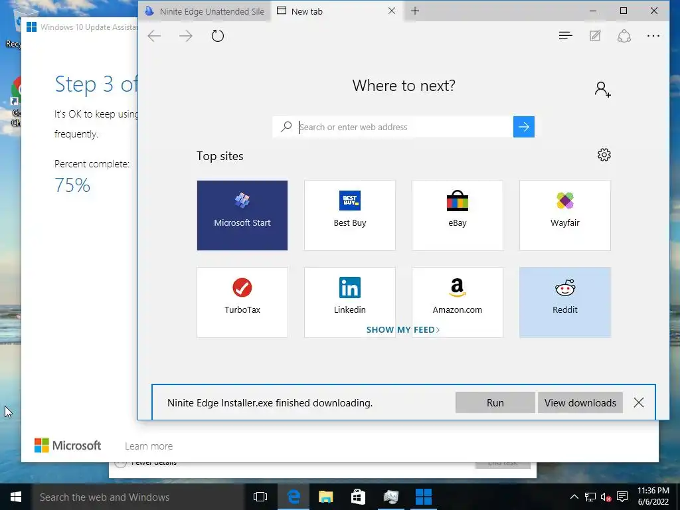Make a Web Note with pen icon
The width and height of the screenshot is (680, 510).
[x=595, y=36]
